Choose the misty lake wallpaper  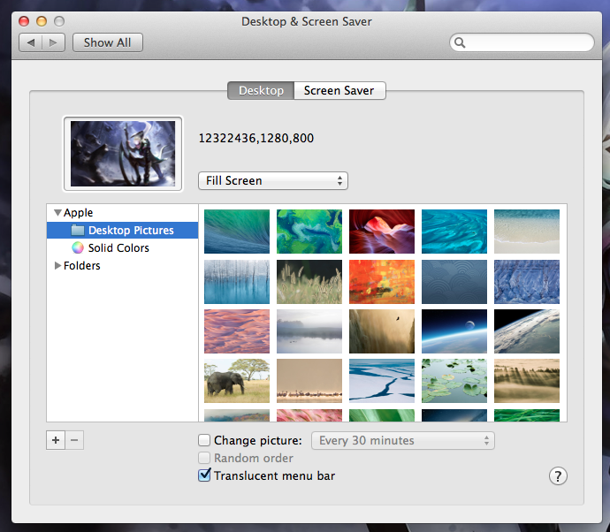click(x=309, y=331)
